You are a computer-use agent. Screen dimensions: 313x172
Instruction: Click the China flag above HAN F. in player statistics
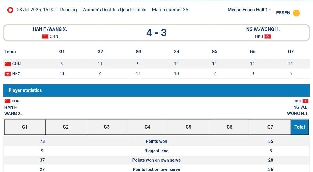(x=8, y=101)
